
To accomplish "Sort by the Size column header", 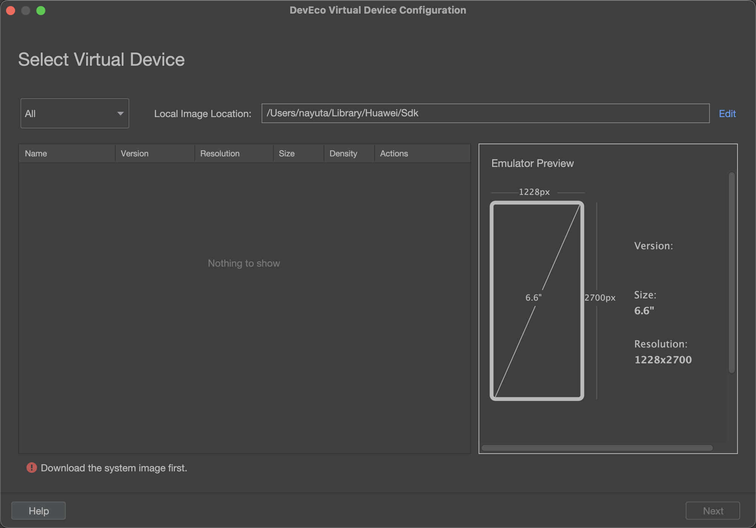I will tap(299, 153).
